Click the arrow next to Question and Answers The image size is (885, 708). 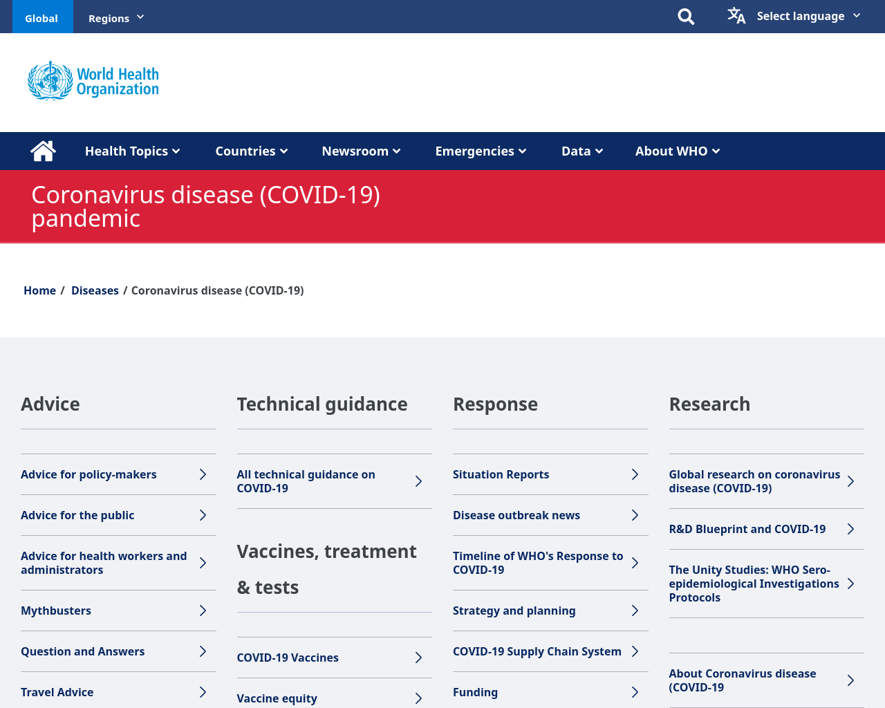click(203, 651)
